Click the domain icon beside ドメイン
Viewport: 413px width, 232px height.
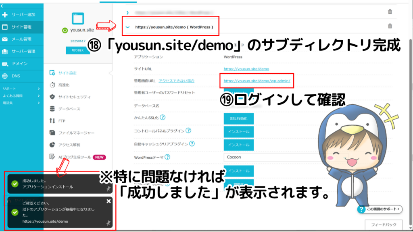(x=5, y=64)
